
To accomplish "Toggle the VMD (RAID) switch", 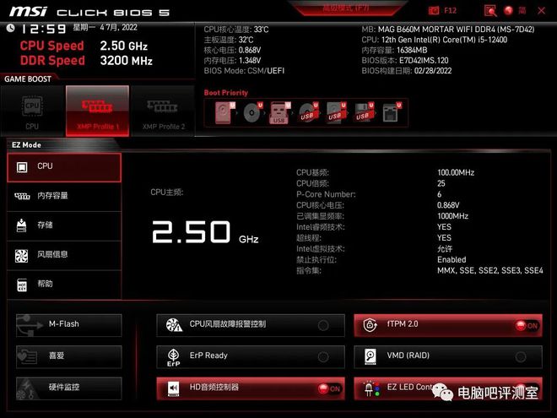I will pos(521,356).
